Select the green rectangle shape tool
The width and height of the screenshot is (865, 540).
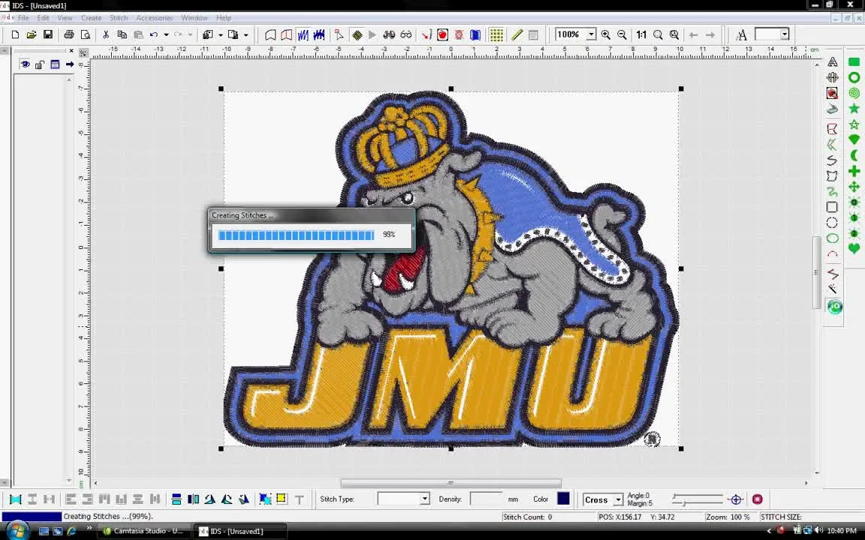point(854,61)
